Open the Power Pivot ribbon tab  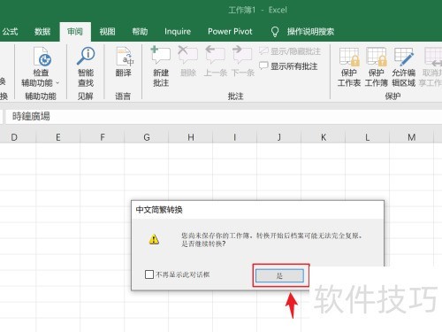230,32
